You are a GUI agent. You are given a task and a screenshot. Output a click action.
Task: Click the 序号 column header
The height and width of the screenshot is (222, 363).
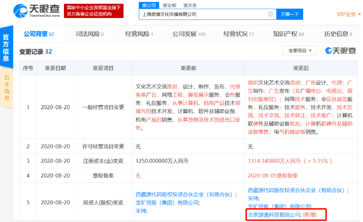[28, 68]
